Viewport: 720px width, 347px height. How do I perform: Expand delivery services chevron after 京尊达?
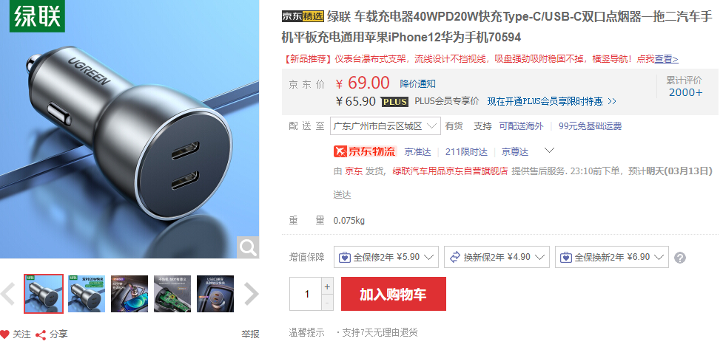(x=549, y=151)
